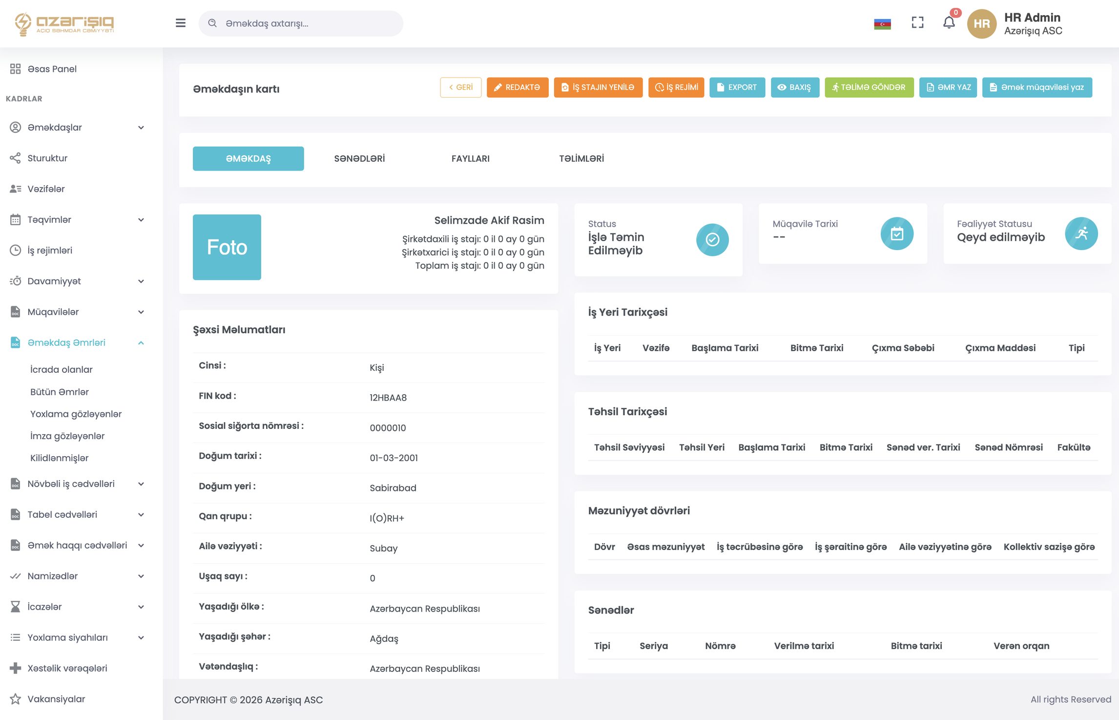Switch to the TƏLİMLƏRİ tab
Screen dimensions: 1119x720
tap(581, 158)
